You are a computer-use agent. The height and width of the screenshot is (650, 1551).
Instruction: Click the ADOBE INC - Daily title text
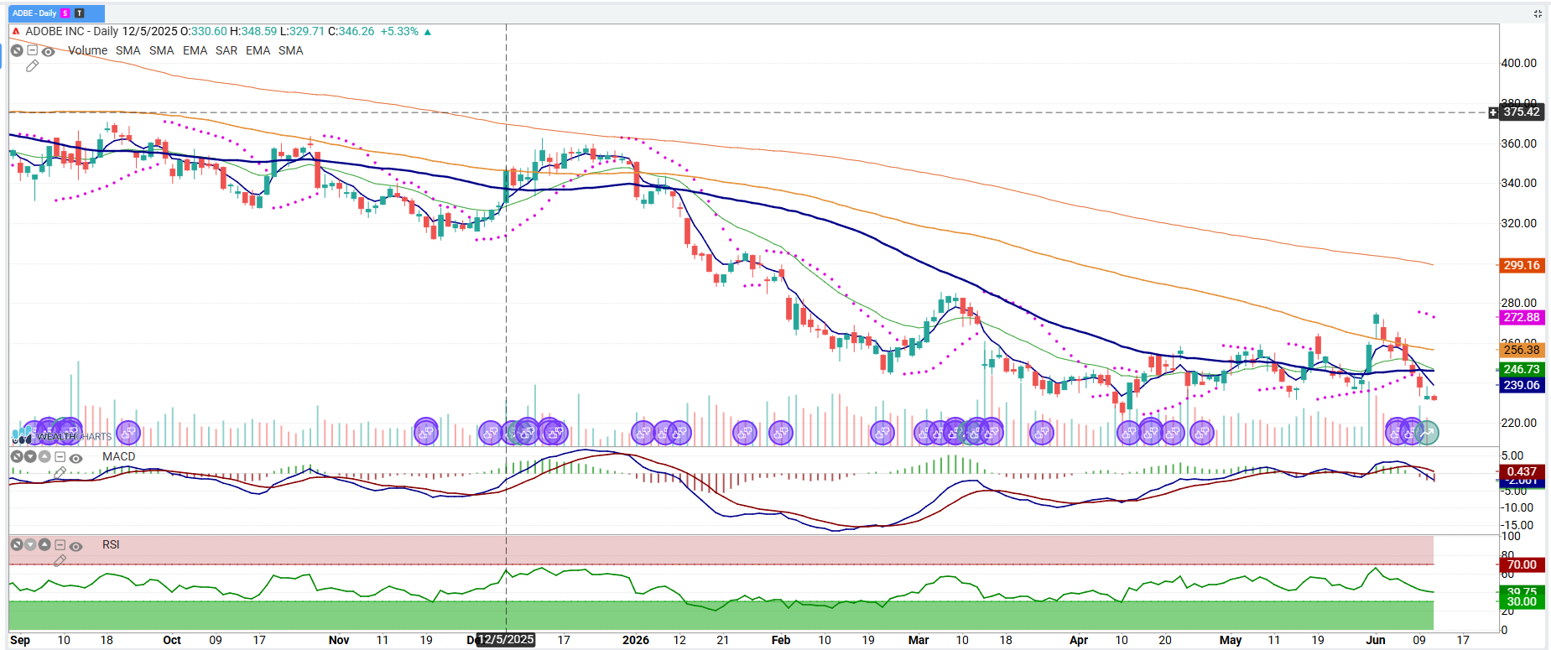tap(72, 31)
